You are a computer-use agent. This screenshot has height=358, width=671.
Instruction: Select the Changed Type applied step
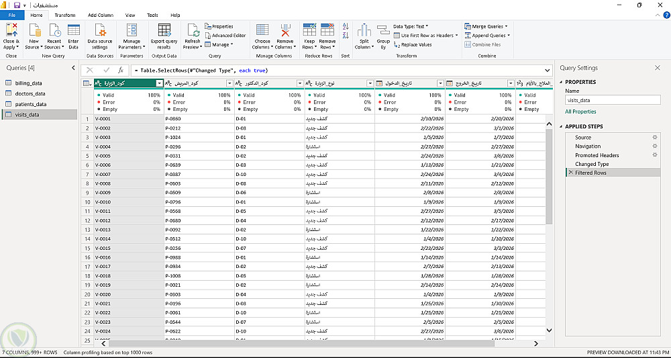[x=592, y=164]
